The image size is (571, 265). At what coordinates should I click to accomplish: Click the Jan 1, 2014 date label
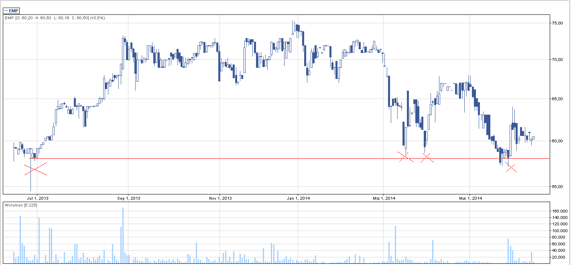click(298, 198)
